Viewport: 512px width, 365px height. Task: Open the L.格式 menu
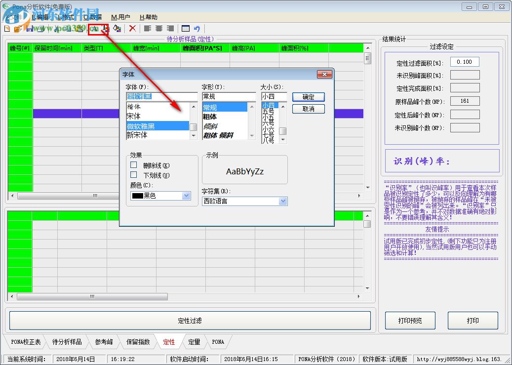click(x=65, y=17)
